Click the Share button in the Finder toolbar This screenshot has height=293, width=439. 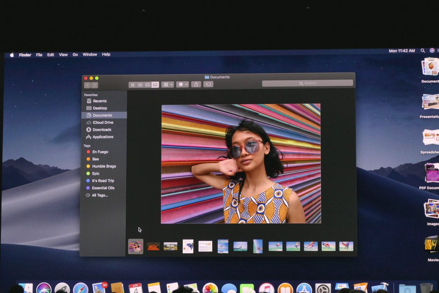click(x=196, y=84)
